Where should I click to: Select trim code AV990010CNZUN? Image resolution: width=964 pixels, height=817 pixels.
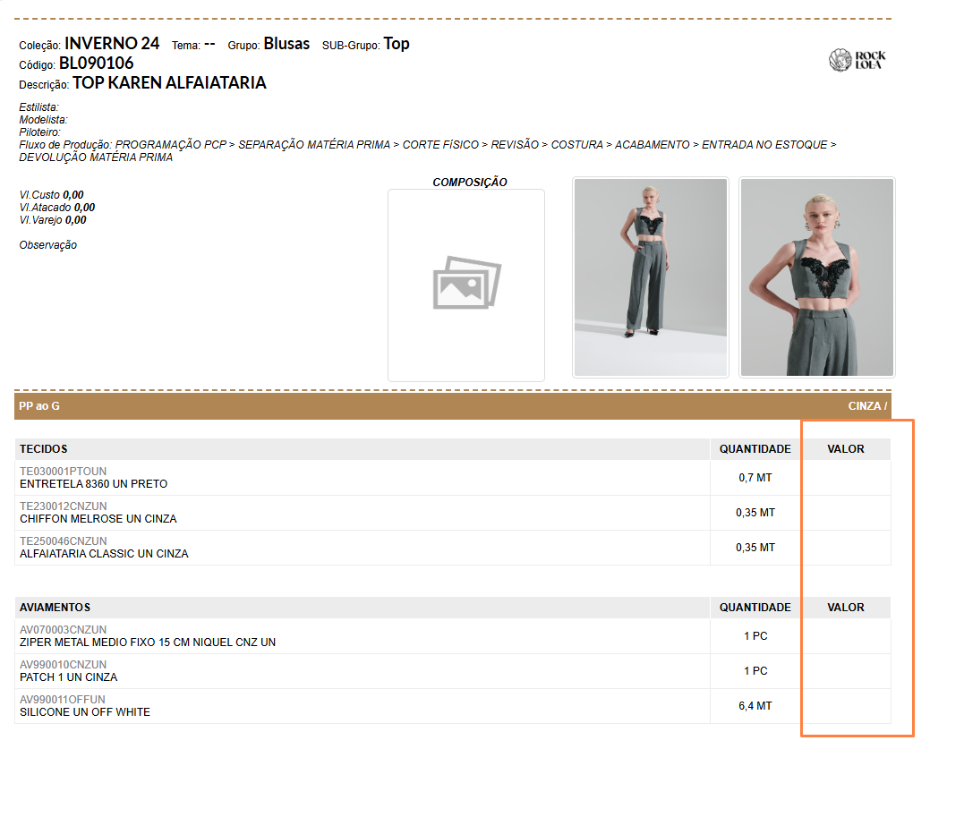(63, 665)
